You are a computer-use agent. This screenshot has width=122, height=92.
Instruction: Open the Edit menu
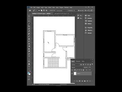34,7
